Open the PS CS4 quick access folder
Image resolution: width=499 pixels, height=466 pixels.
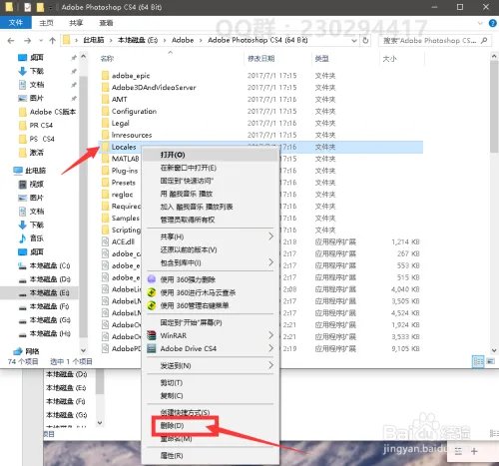pyautogui.click(x=37, y=139)
